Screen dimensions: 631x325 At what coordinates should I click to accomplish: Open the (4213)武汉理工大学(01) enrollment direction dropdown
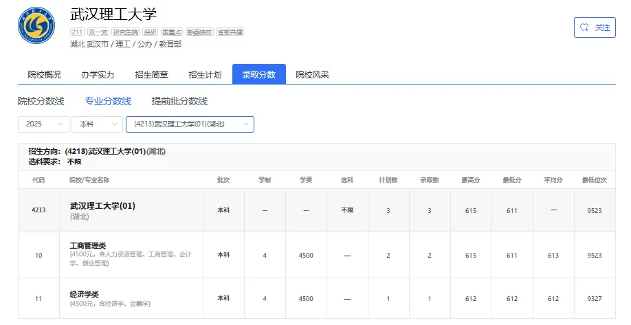point(190,124)
